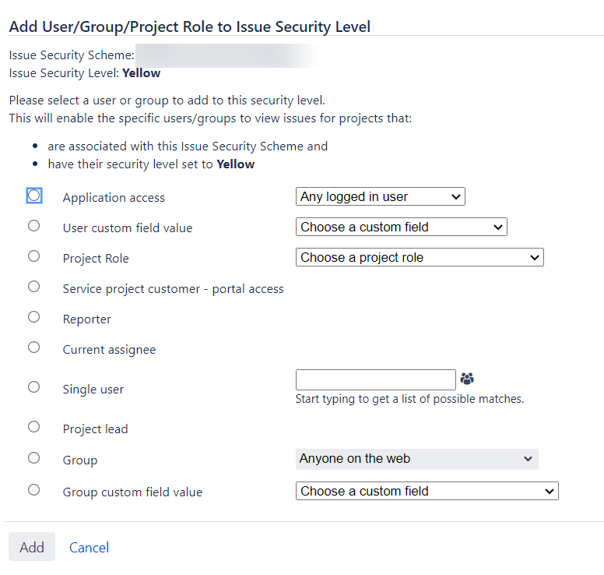The image size is (604, 575).
Task: Click the Cancel link
Action: point(89,548)
